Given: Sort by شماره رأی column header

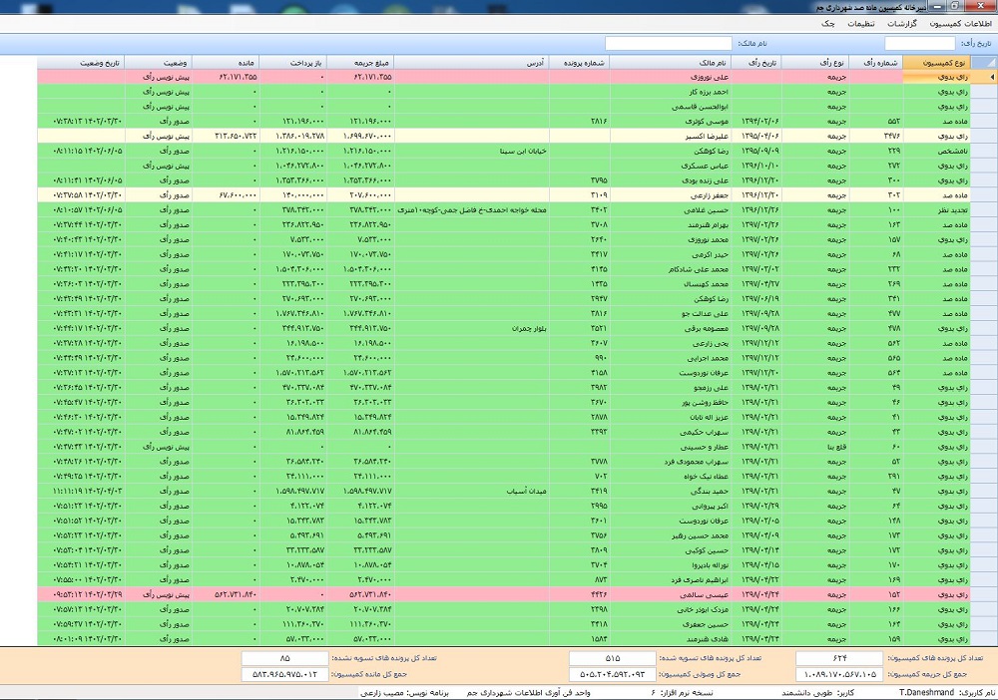Looking at the screenshot, I should click(x=879, y=62).
